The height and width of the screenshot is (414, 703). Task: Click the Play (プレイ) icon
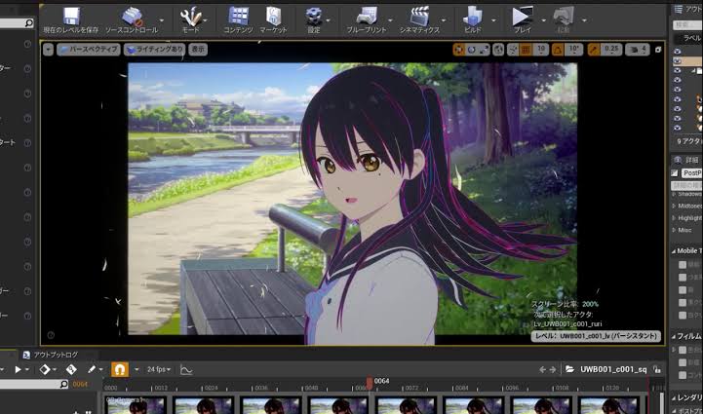coord(523,17)
